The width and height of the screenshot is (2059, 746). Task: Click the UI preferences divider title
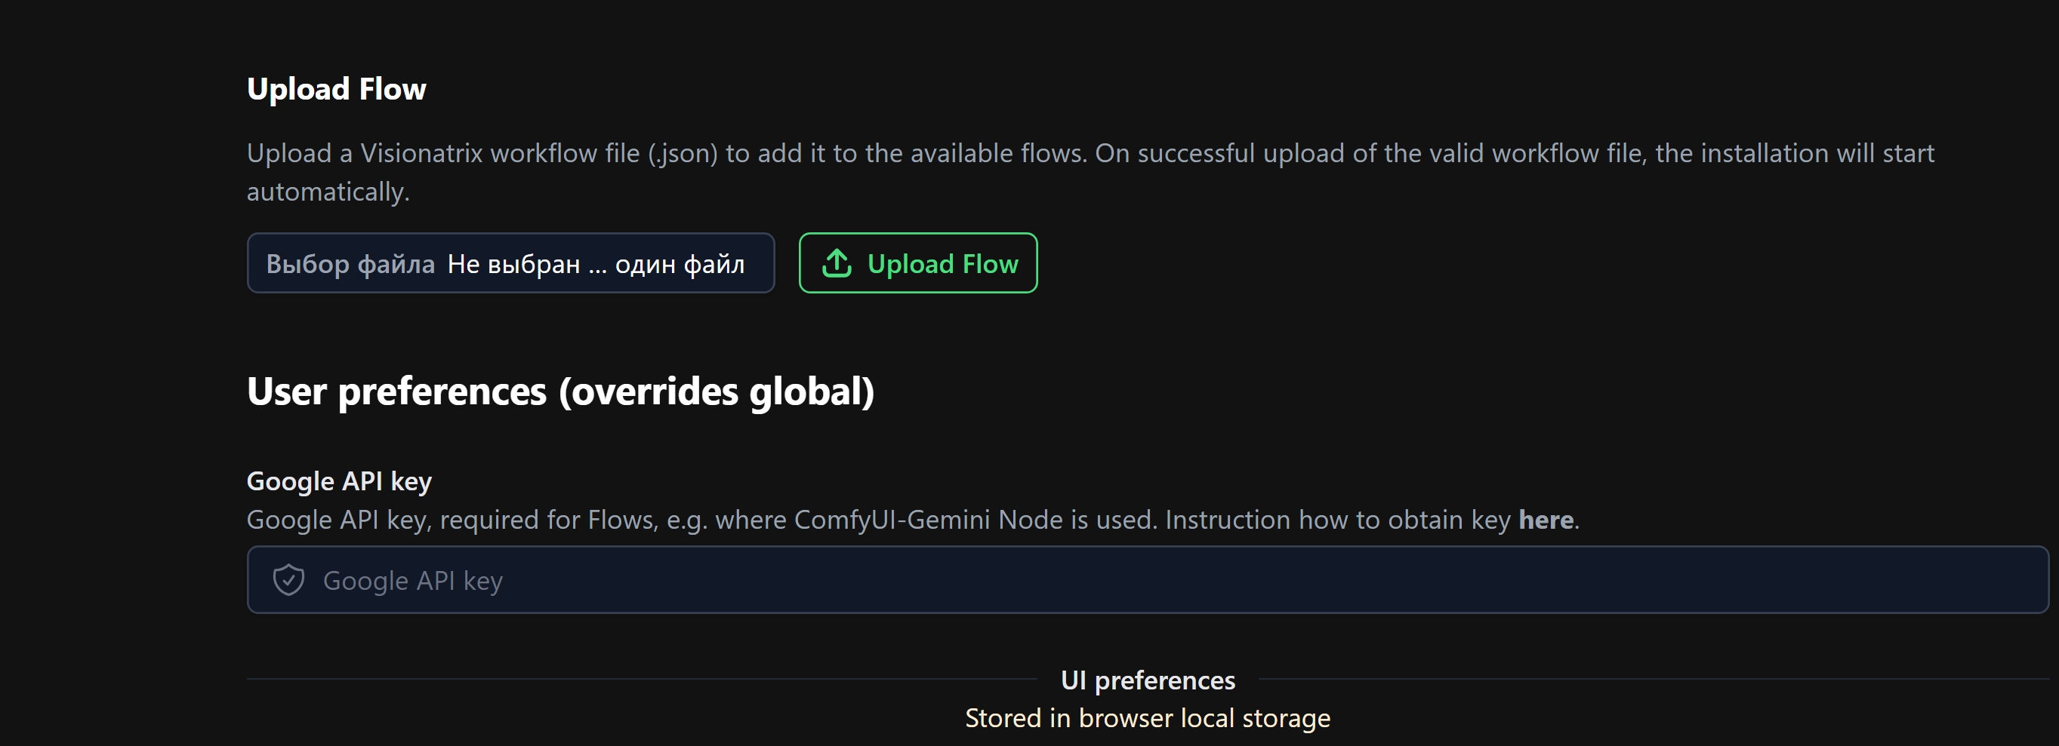coord(1148,680)
